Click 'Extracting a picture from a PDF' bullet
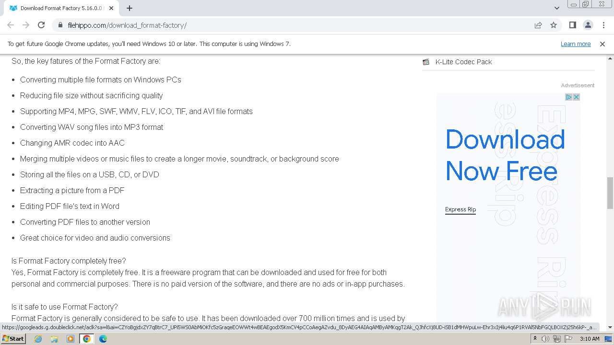614x345 pixels. pos(72,190)
